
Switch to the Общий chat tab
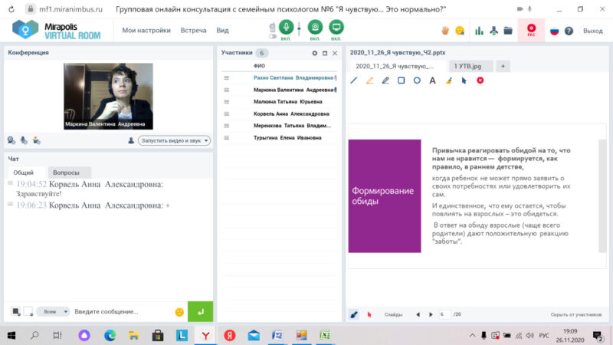(24, 172)
